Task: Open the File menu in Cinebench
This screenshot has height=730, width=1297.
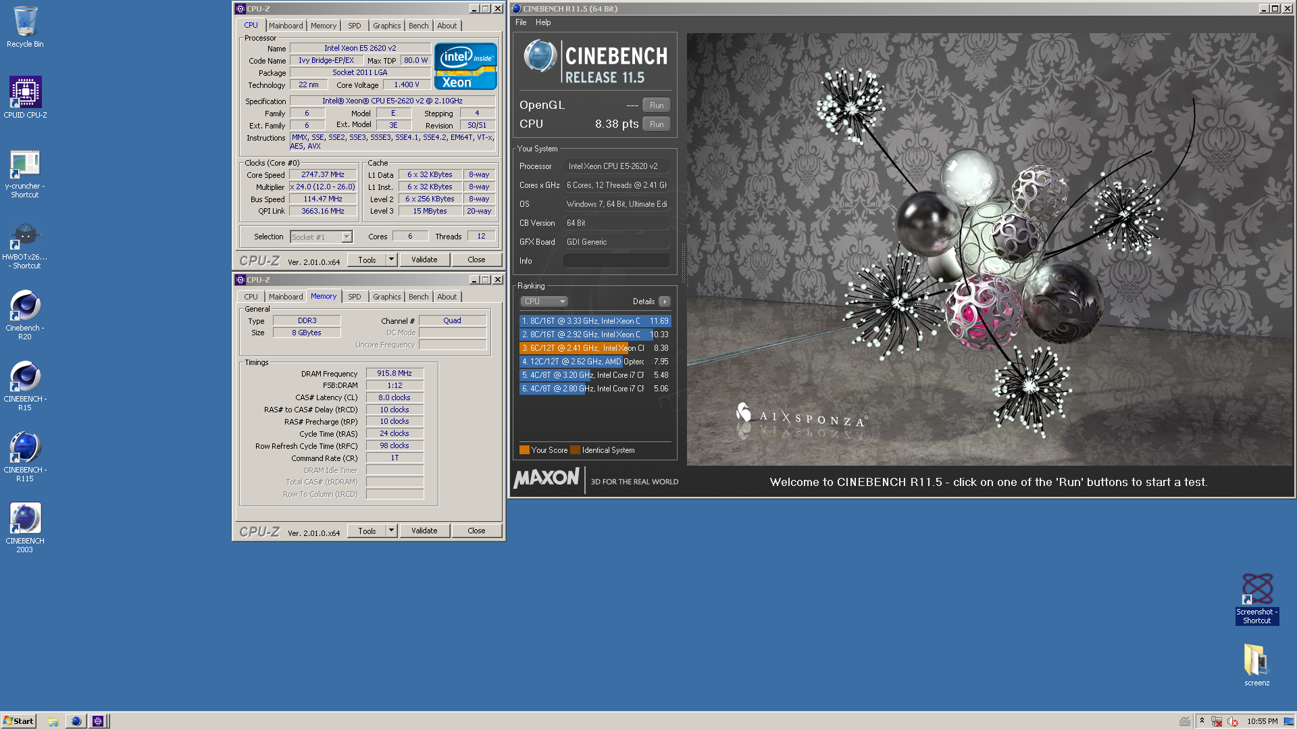Action: (x=521, y=22)
